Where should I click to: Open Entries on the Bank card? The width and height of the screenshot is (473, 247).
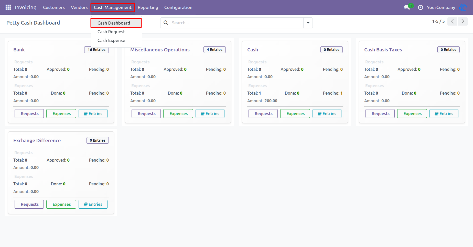(x=93, y=114)
